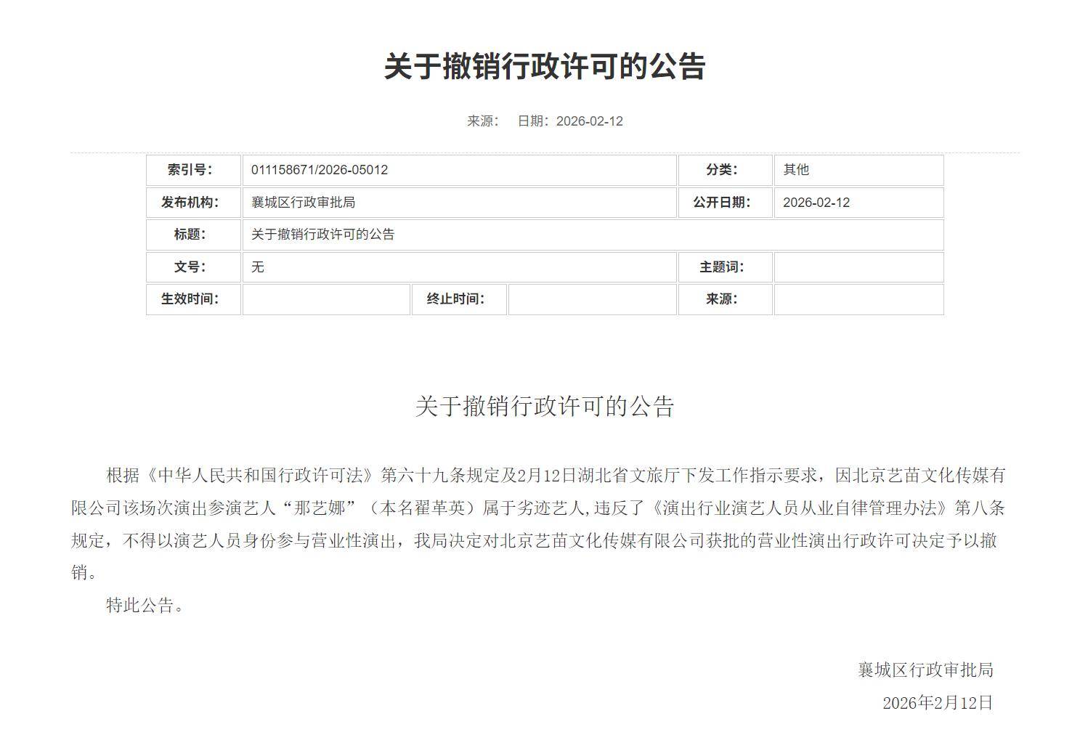Click the signature date 2026年2月12日
Screen dimensions: 1080x732
(x=938, y=703)
